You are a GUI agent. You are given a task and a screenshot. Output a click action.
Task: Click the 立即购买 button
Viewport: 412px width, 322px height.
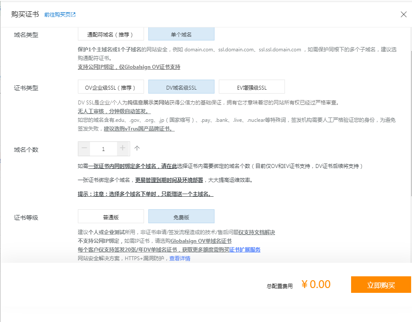(381, 285)
